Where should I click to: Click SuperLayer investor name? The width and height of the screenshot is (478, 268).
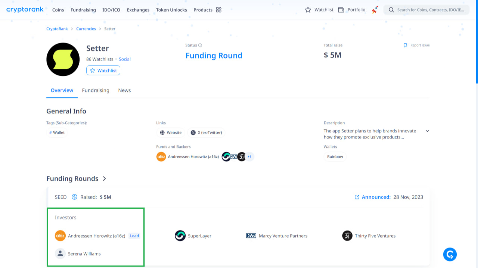pyautogui.click(x=199, y=236)
